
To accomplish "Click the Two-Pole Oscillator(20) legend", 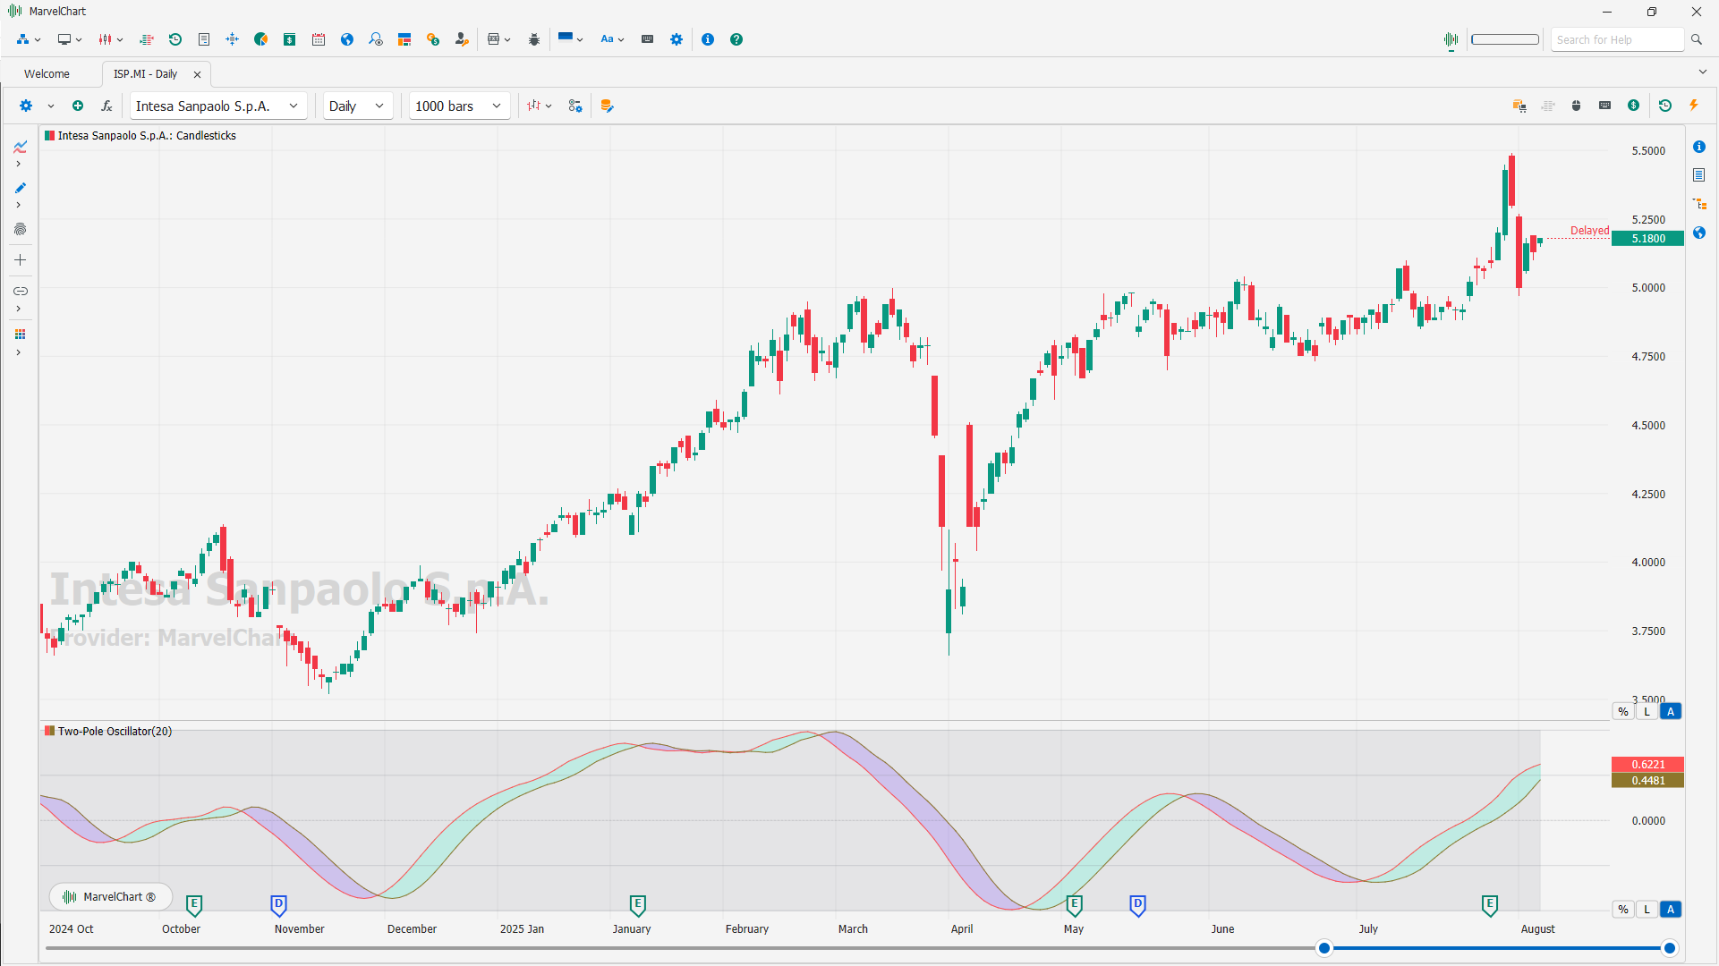I will pos(108,732).
